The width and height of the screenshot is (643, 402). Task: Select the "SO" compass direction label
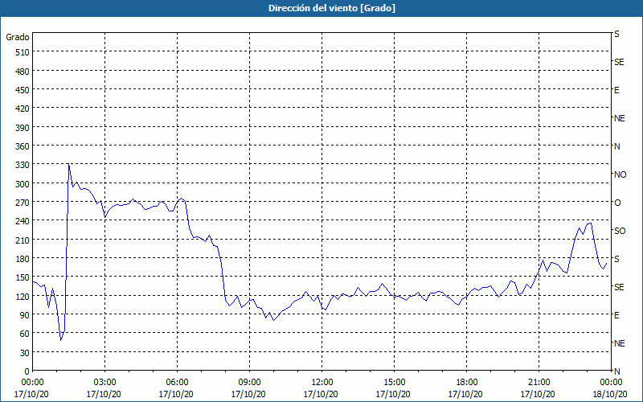(620, 231)
